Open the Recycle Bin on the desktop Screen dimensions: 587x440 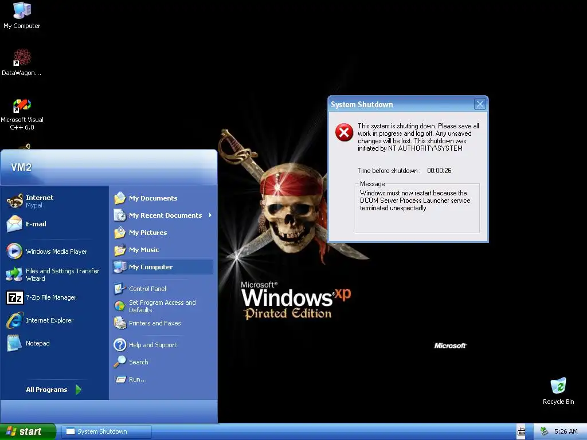(558, 391)
